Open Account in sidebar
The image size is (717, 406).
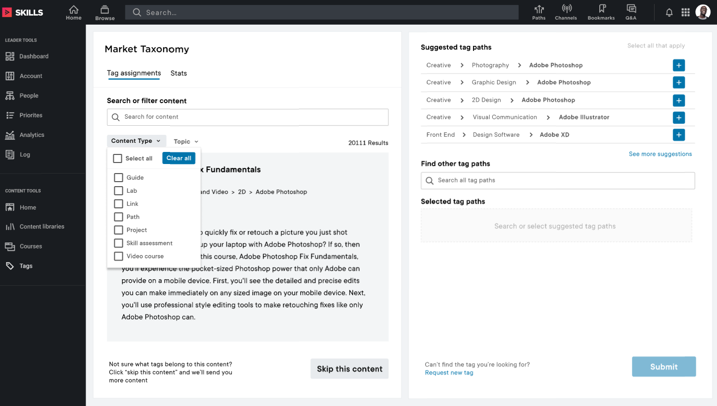[24, 76]
